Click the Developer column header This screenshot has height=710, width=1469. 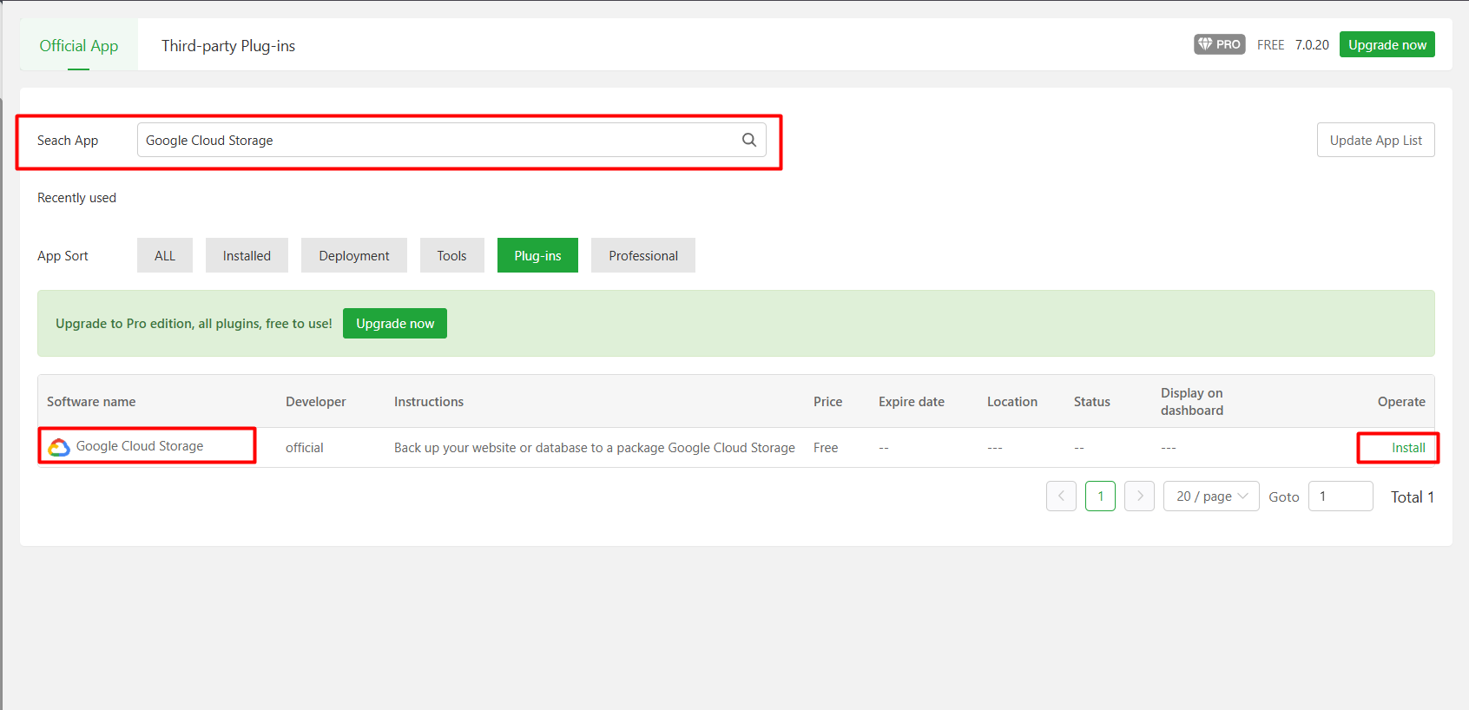(x=316, y=402)
